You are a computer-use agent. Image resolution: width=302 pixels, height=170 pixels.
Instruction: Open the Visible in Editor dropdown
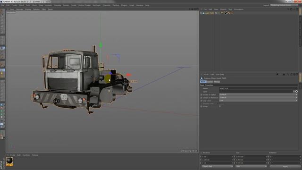(258, 94)
